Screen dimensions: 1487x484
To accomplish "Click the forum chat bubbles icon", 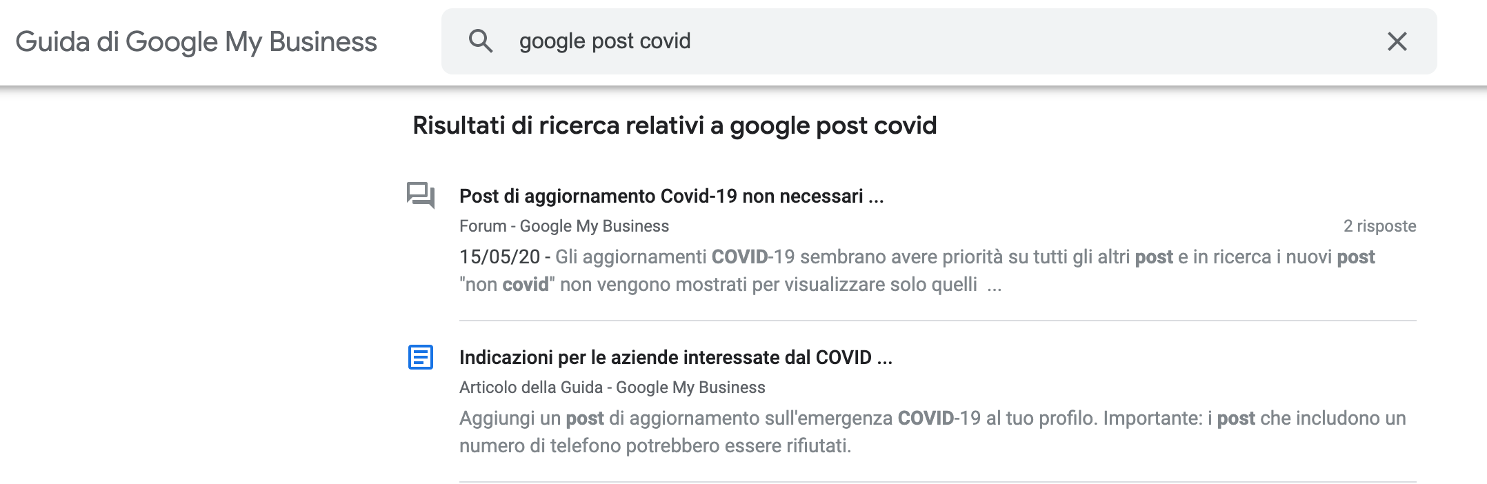I will click(420, 196).
